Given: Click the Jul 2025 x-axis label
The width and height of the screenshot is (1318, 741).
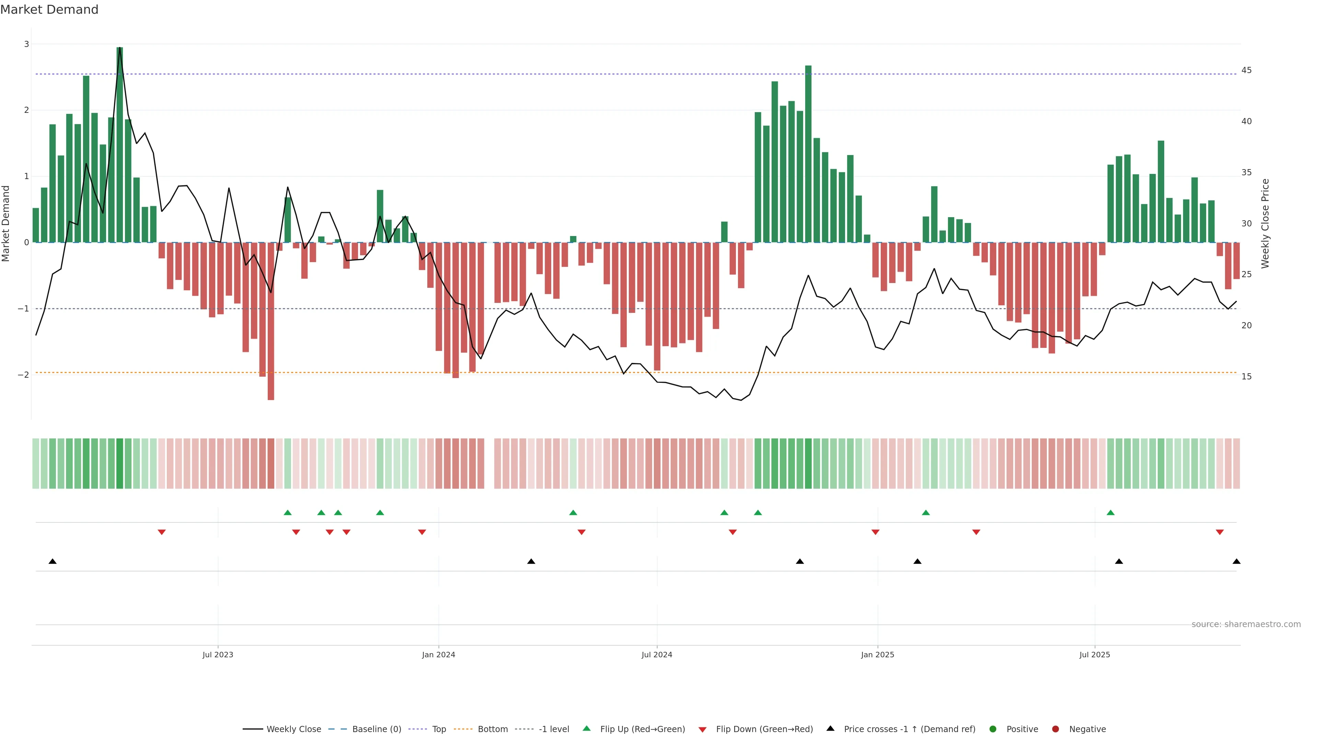Looking at the screenshot, I should click(x=1095, y=655).
